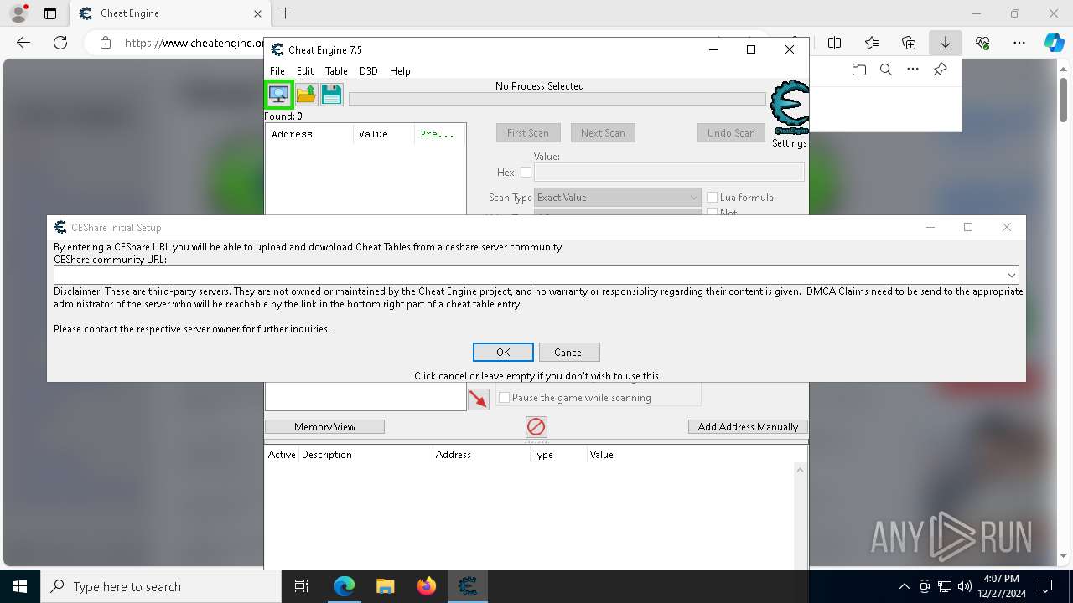This screenshot has height=603, width=1073.
Task: Click the red arrow copy-to-address-list icon
Action: [479, 399]
